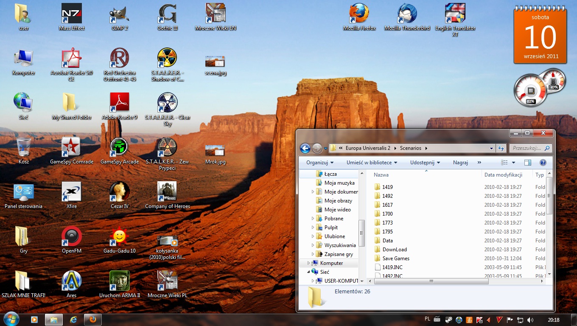
Task: Toggle the preview pane button in Explorer
Action: point(528,163)
